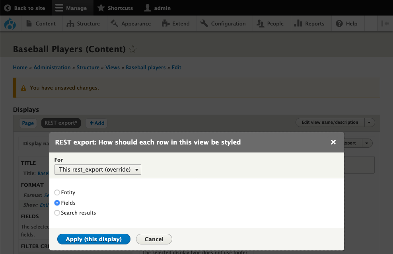Open the Edit view name/description dropdown arrow
Image resolution: width=393 pixels, height=254 pixels.
[x=369, y=122]
